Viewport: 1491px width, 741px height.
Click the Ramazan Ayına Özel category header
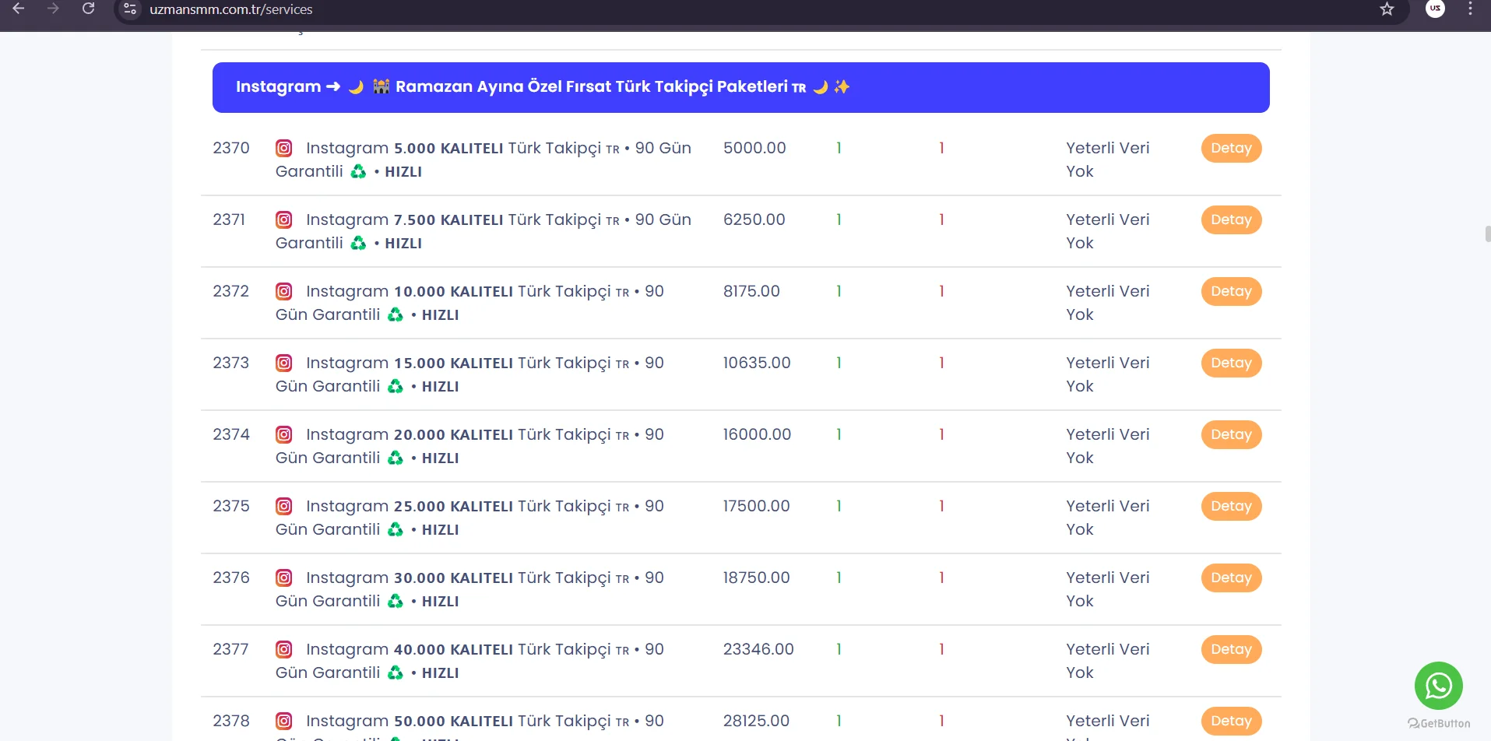[740, 87]
